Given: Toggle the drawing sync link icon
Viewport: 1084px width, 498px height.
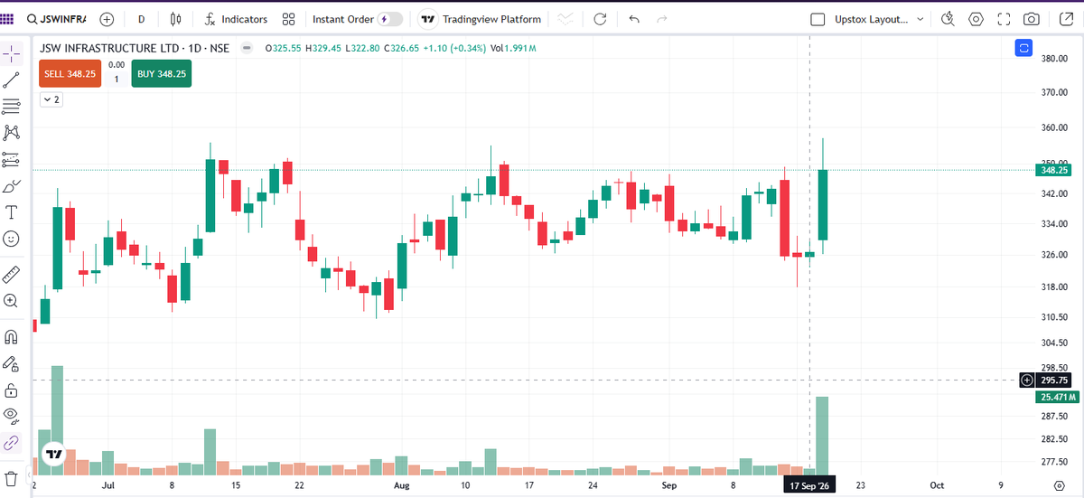Looking at the screenshot, I should [x=11, y=443].
